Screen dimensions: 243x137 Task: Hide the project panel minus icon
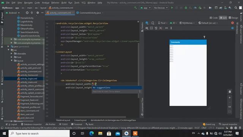42,13
